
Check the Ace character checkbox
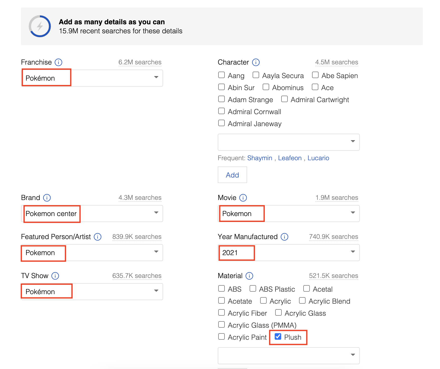point(315,87)
